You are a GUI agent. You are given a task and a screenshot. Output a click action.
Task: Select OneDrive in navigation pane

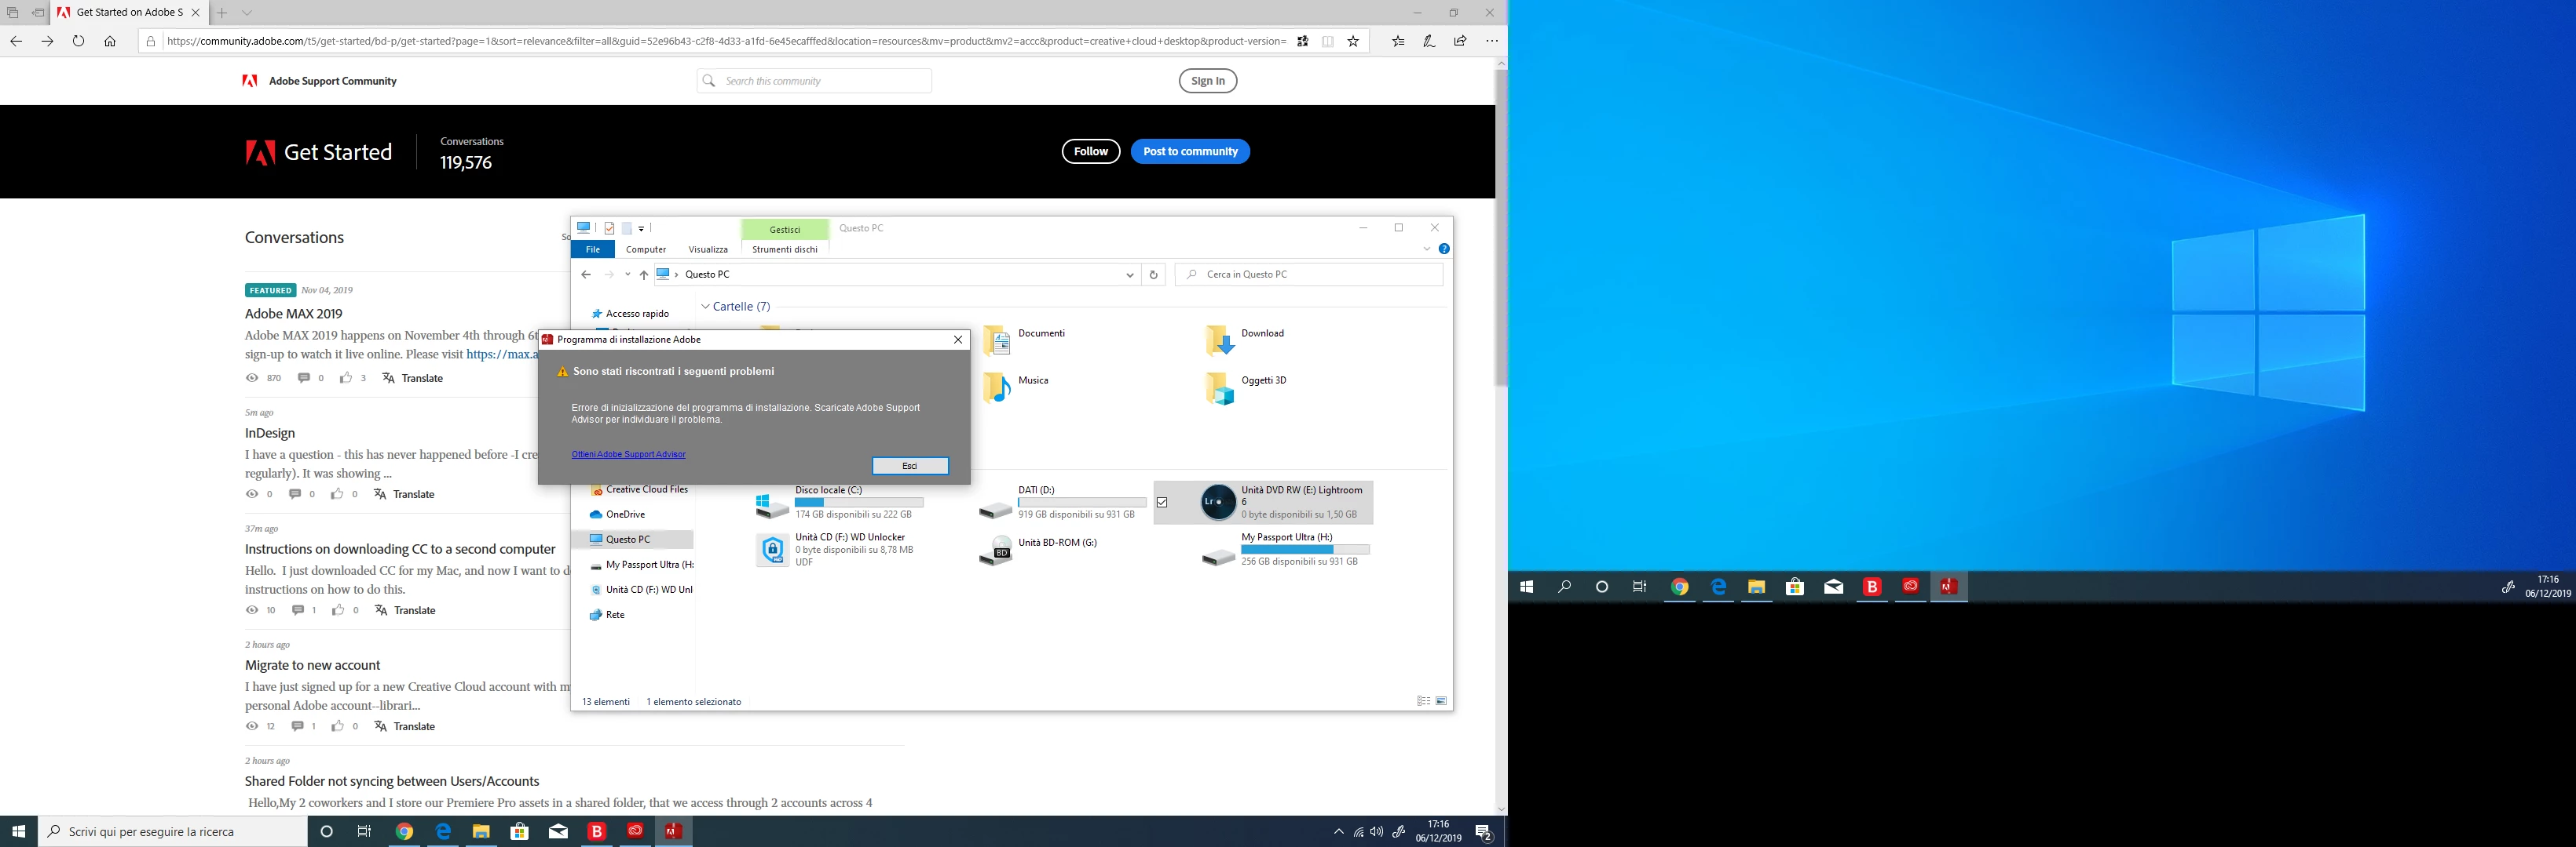(625, 514)
